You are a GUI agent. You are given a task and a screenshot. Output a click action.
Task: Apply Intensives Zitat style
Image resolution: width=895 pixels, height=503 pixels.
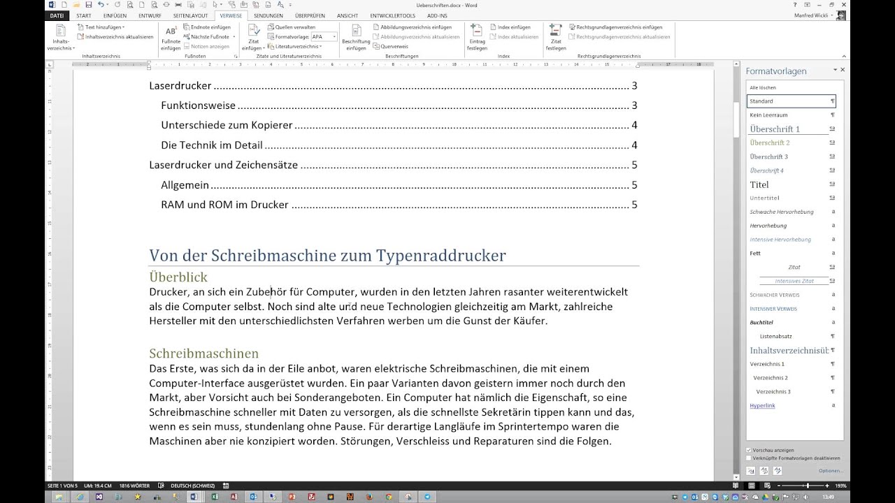[x=792, y=281]
